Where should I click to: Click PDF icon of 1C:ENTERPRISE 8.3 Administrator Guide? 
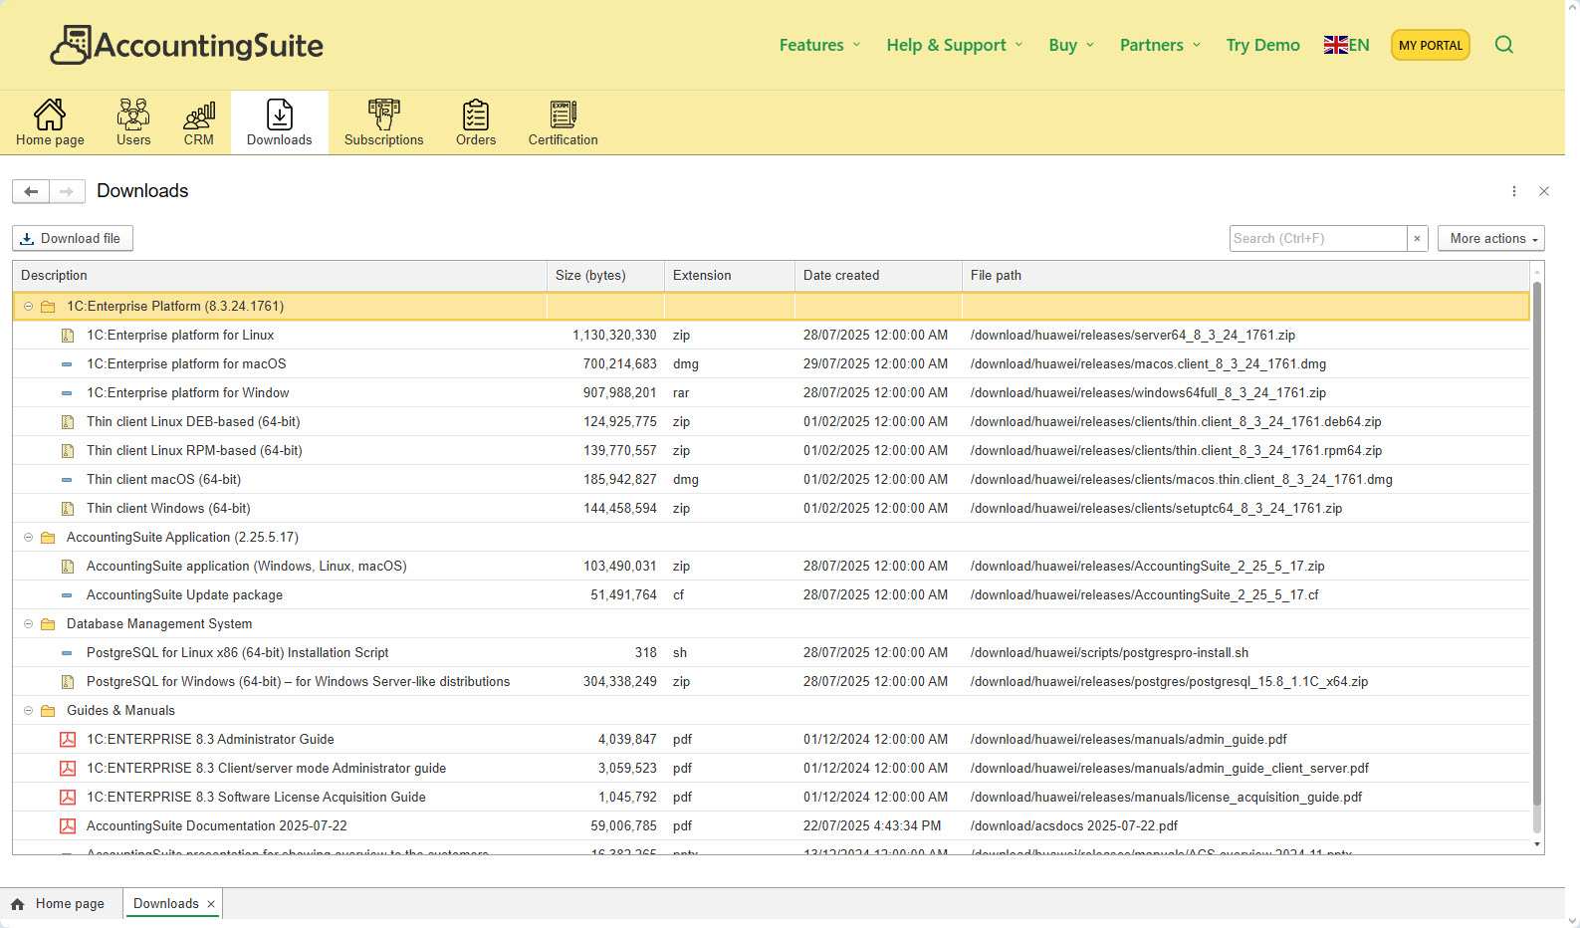(x=68, y=740)
